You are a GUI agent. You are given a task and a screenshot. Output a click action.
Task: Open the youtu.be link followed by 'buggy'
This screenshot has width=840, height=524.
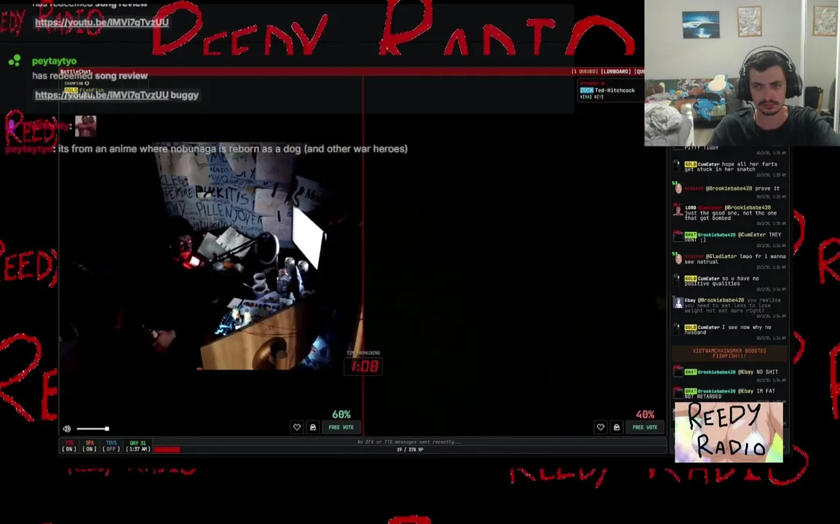(x=102, y=95)
